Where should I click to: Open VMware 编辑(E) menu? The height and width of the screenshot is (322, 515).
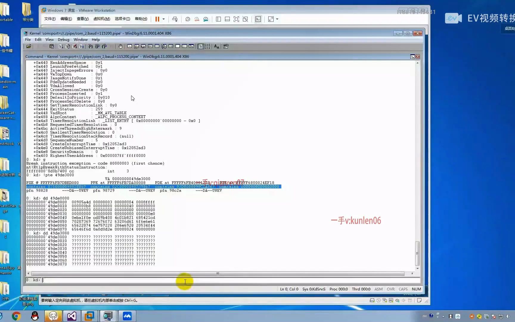point(66,19)
